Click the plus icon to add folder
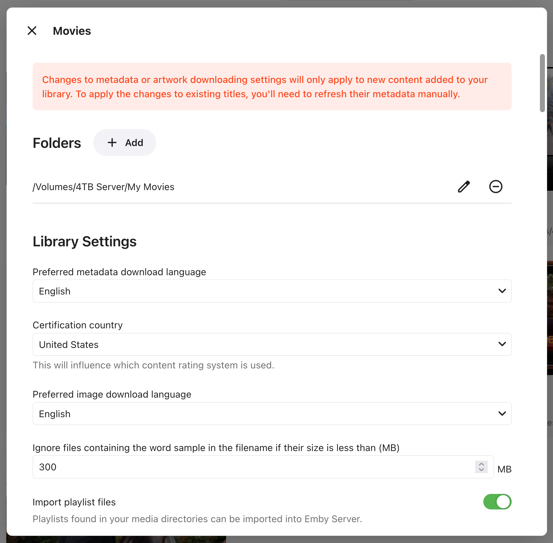The image size is (553, 543). click(x=112, y=143)
